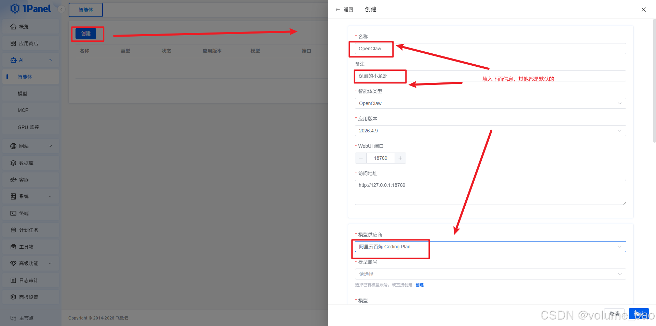Click the 数据库 layers icon

pyautogui.click(x=13, y=163)
